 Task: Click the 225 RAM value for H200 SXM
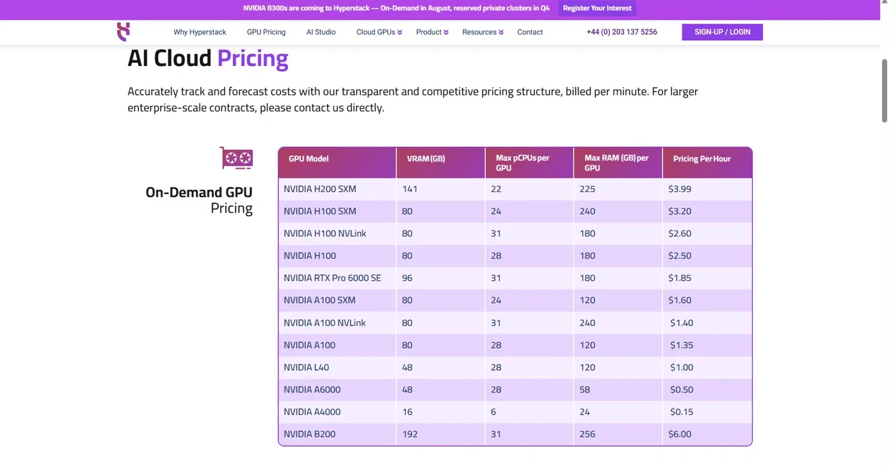(587, 189)
